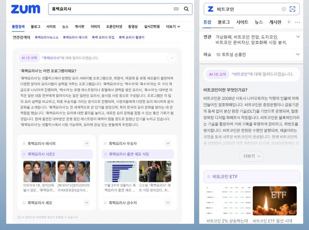
Task: Click the # icon beside 비트코인 ETF
Action: tap(209, 176)
